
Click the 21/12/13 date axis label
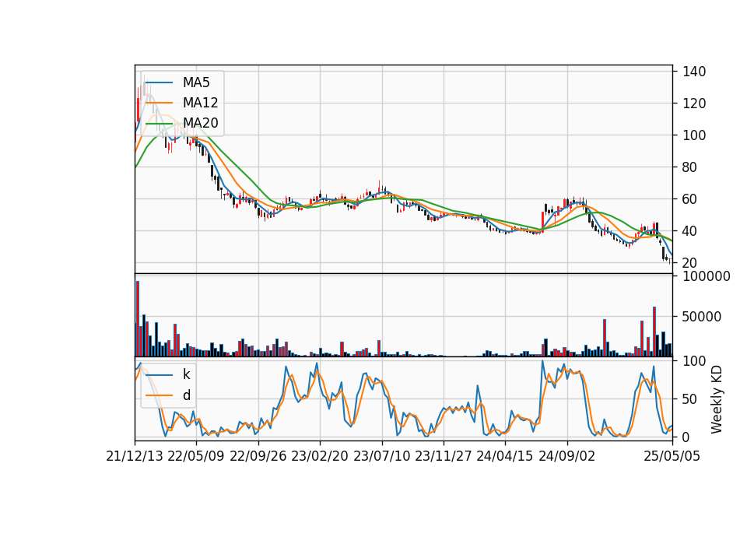(x=135, y=456)
